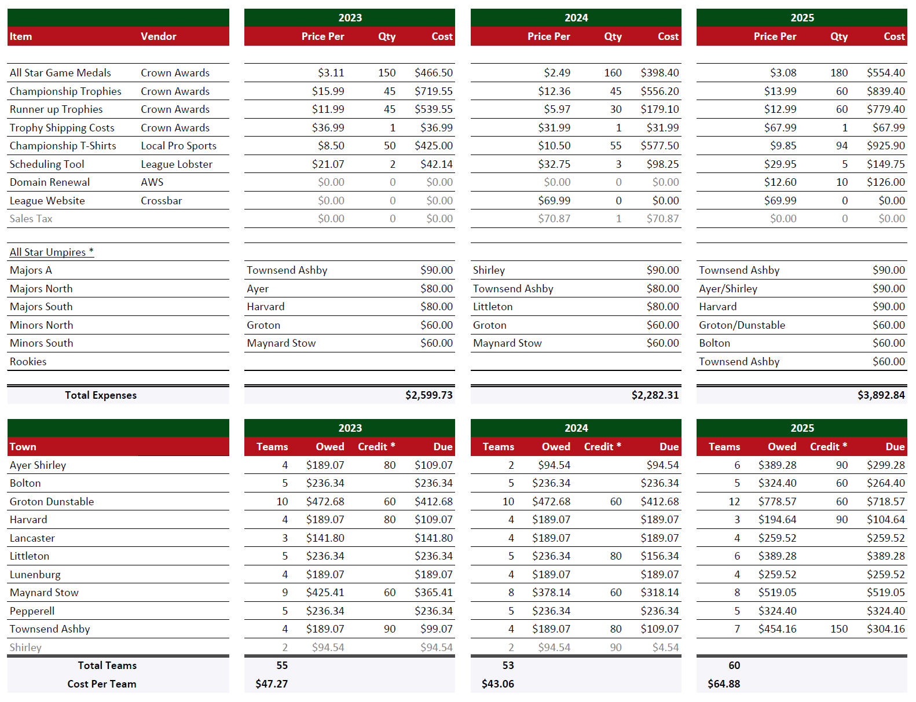Screen dimensions: 916x702
Task: Select the Local Pro Sports vendor cell
Action: pos(178,146)
